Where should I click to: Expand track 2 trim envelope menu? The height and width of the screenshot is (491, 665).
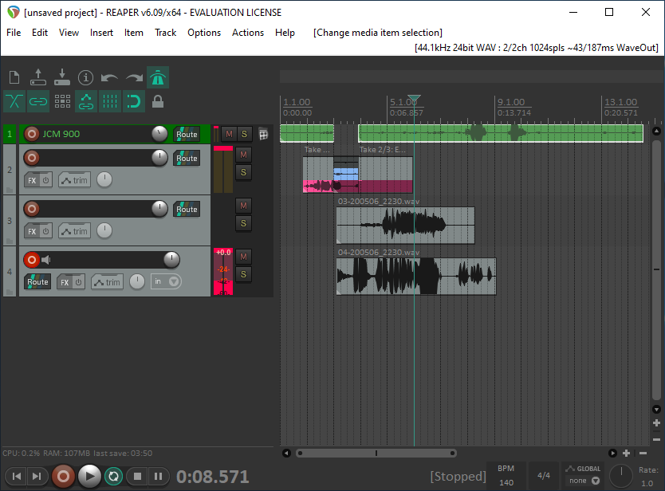[75, 180]
